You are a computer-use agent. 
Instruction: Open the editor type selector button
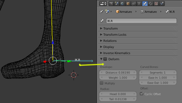[103, 4]
